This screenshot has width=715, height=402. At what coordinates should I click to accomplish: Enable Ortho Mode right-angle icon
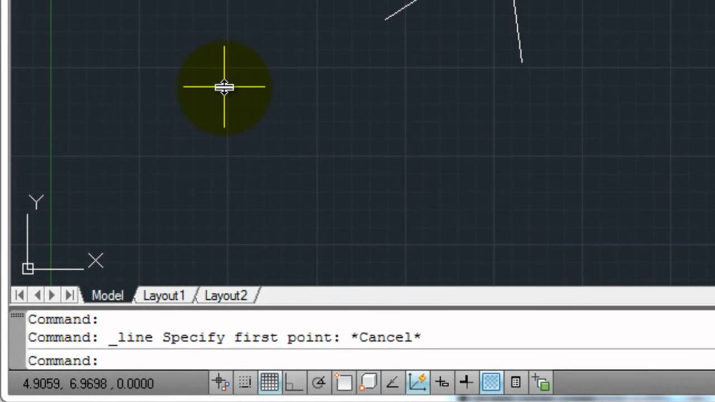293,382
